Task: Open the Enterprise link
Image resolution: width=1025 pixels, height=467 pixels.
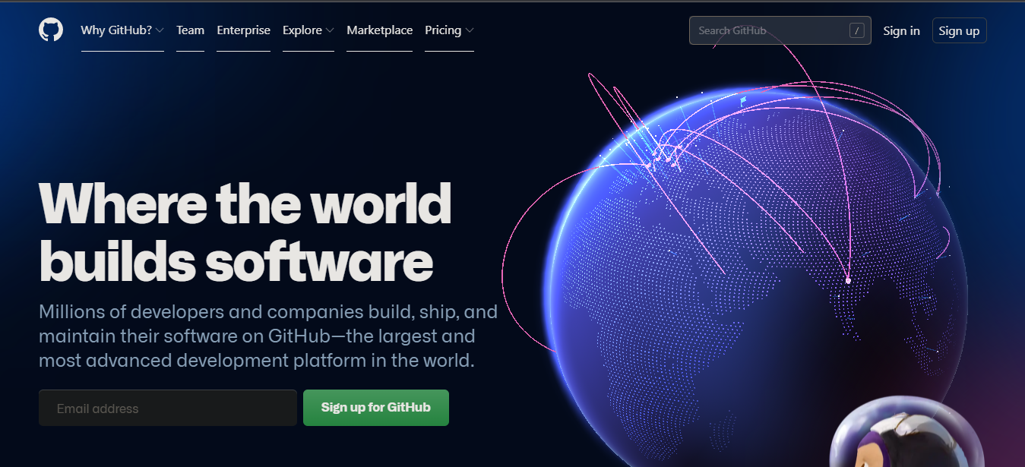Action: 243,30
